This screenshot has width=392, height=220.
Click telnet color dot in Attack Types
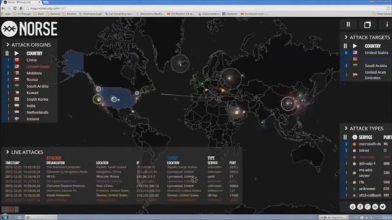tap(354, 150)
